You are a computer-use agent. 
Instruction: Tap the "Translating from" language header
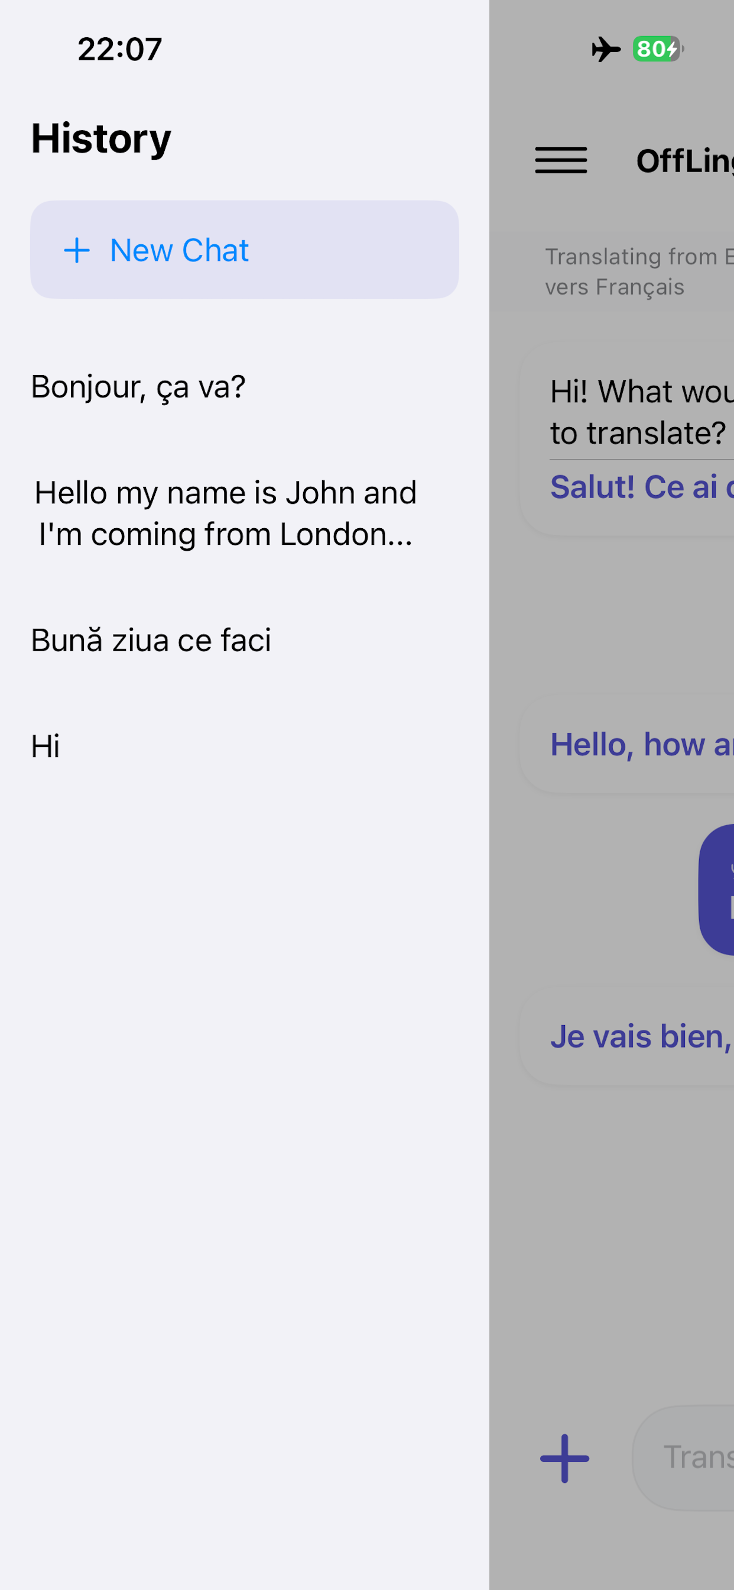pyautogui.click(x=635, y=272)
